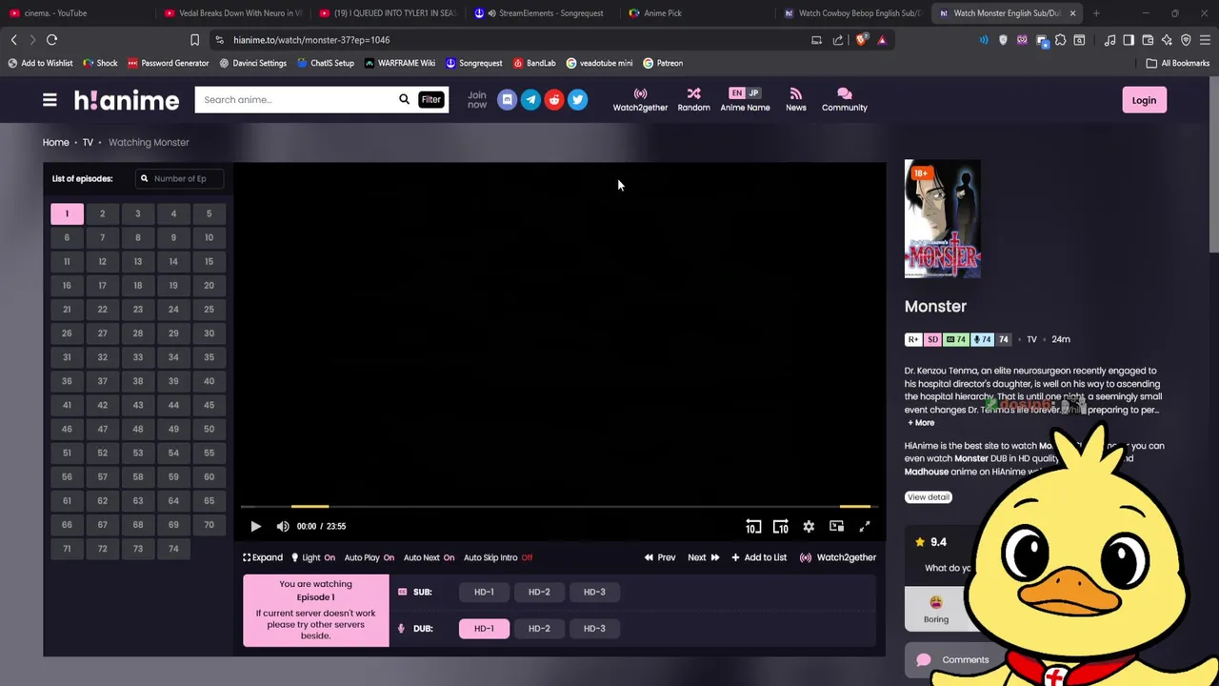Mute the player volume speaker icon
This screenshot has height=686, width=1219.
(x=283, y=526)
